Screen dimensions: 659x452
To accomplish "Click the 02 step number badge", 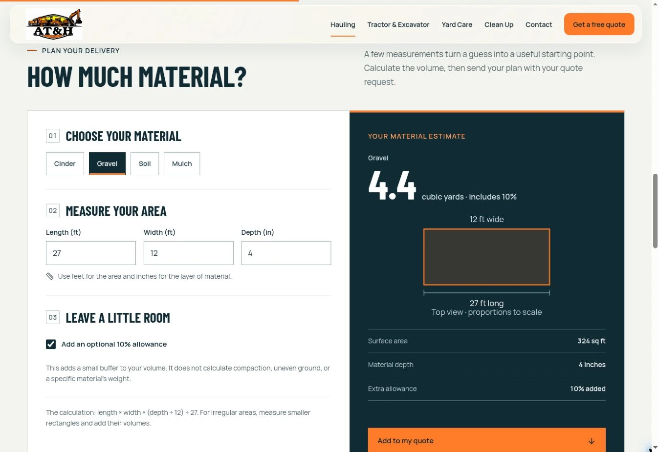I will click(x=53, y=210).
